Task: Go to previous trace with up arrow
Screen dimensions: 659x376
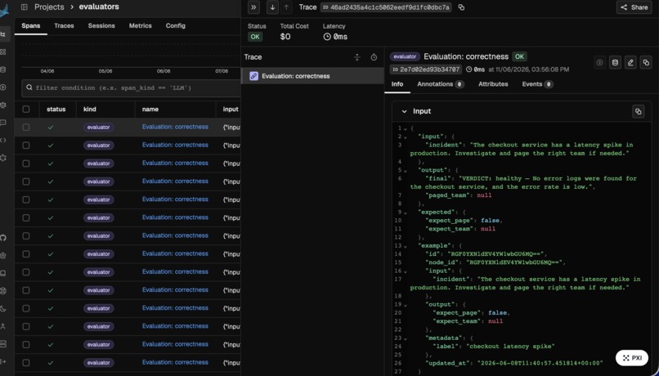Action: coord(286,7)
